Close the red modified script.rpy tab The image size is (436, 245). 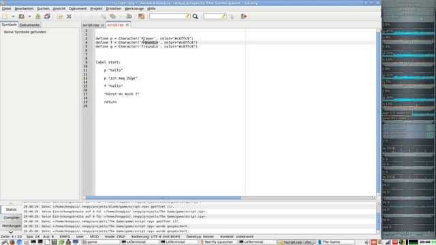click(127, 24)
